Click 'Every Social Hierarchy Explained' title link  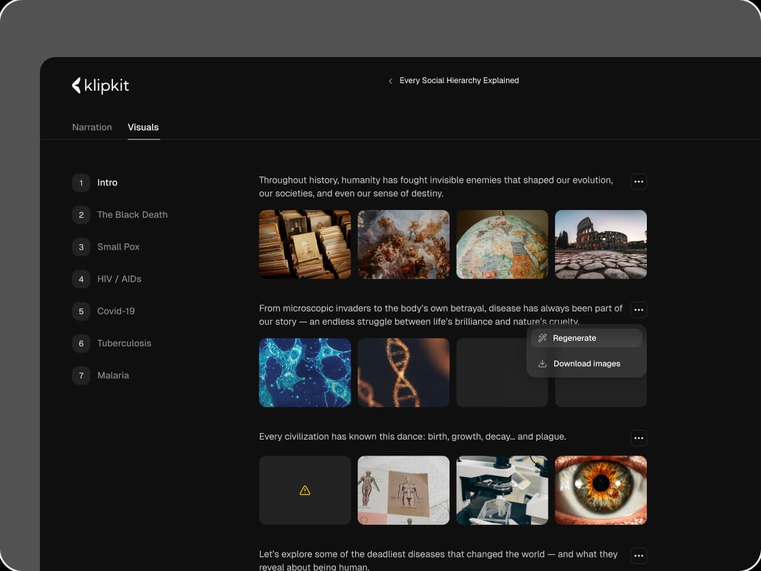459,81
